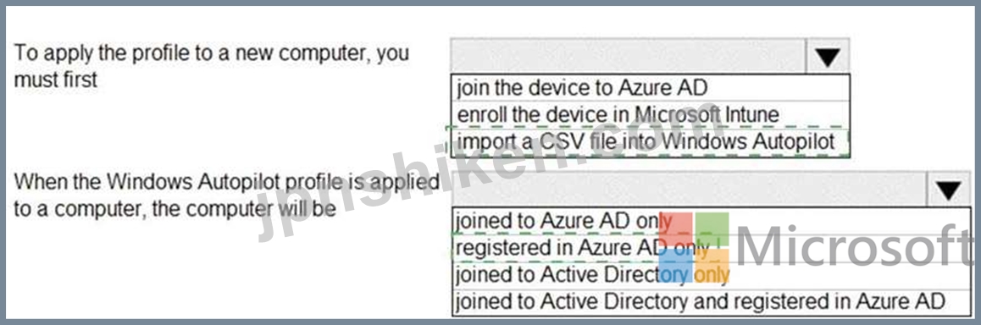This screenshot has height=325, width=981.
Task: Choose 'enroll the device in Microsoft Intune'
Action: 650,114
